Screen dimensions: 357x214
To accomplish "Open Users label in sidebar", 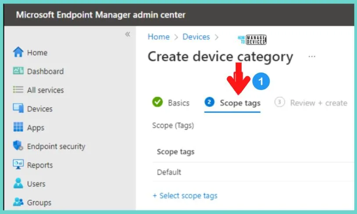I will [x=36, y=184].
